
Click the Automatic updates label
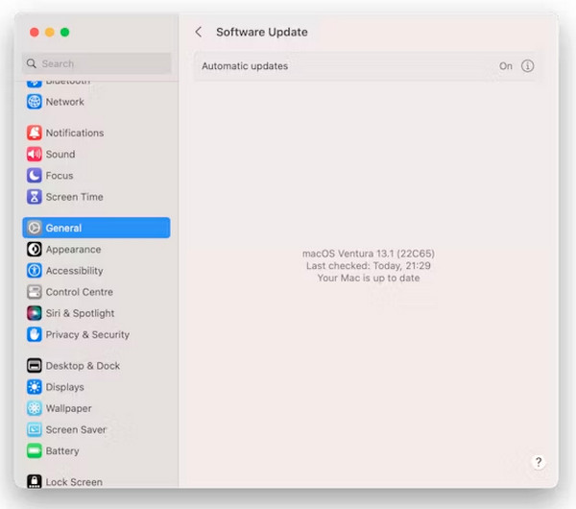coord(245,66)
